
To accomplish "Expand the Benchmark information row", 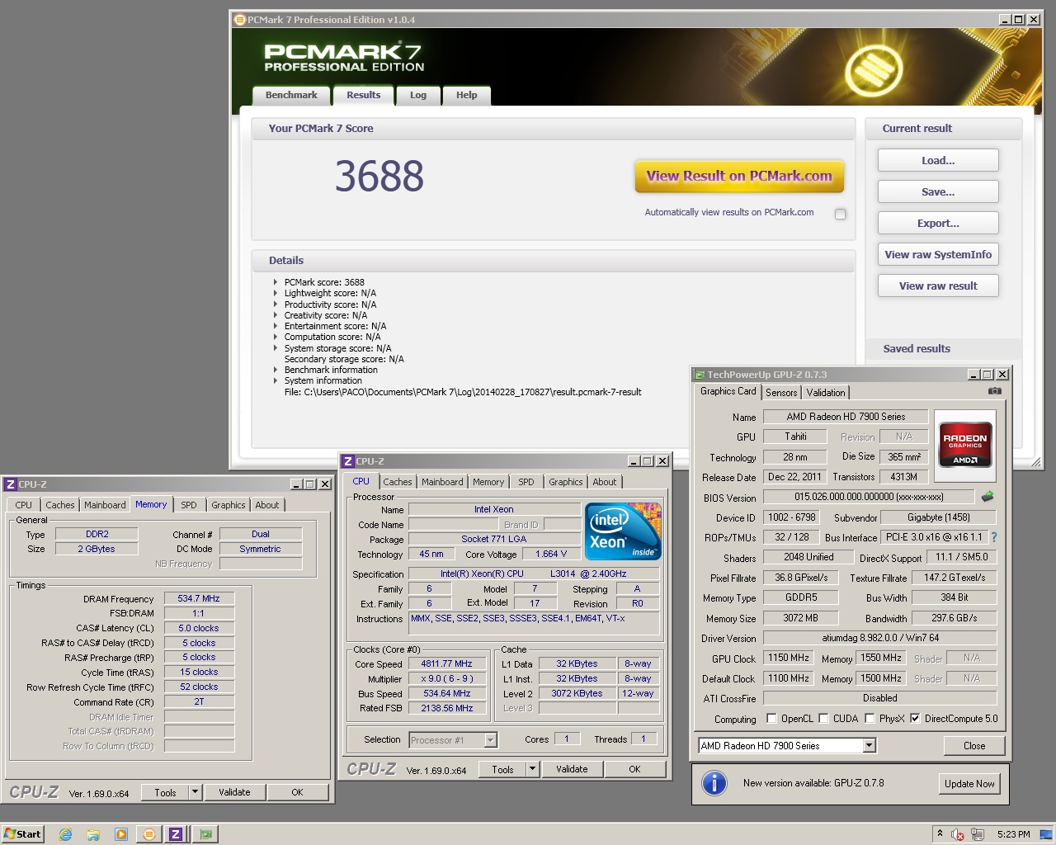I will click(276, 370).
